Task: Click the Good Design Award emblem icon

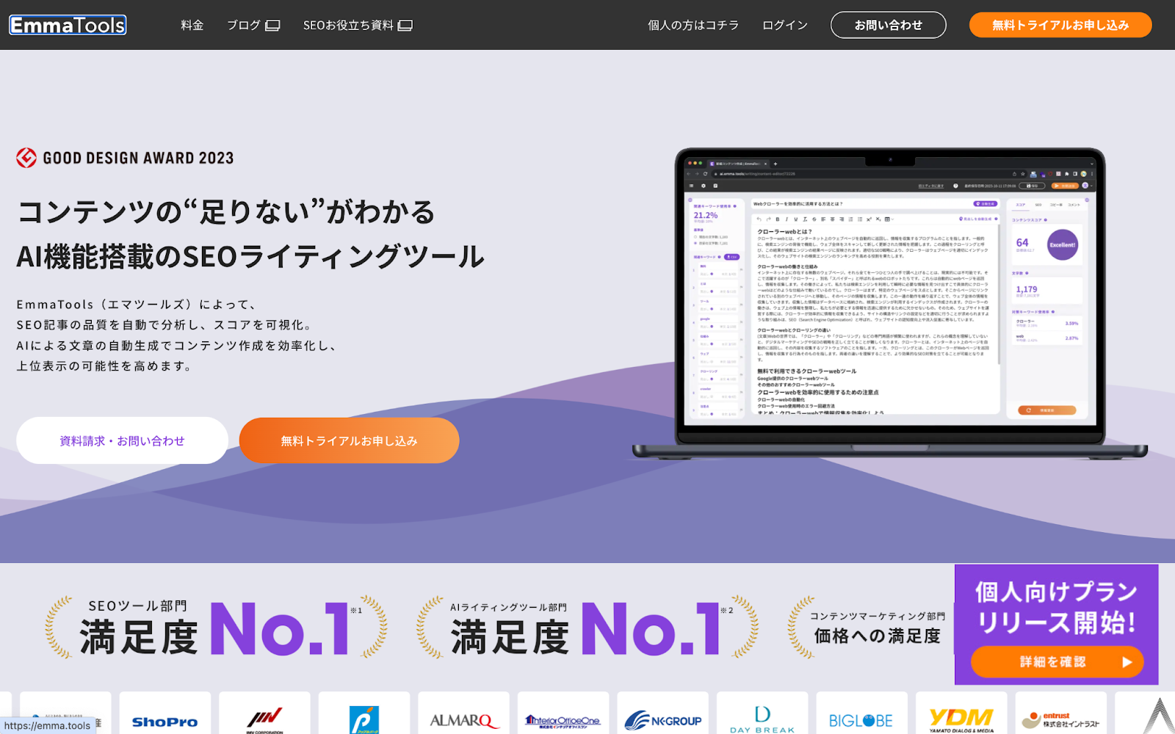Action: point(26,158)
